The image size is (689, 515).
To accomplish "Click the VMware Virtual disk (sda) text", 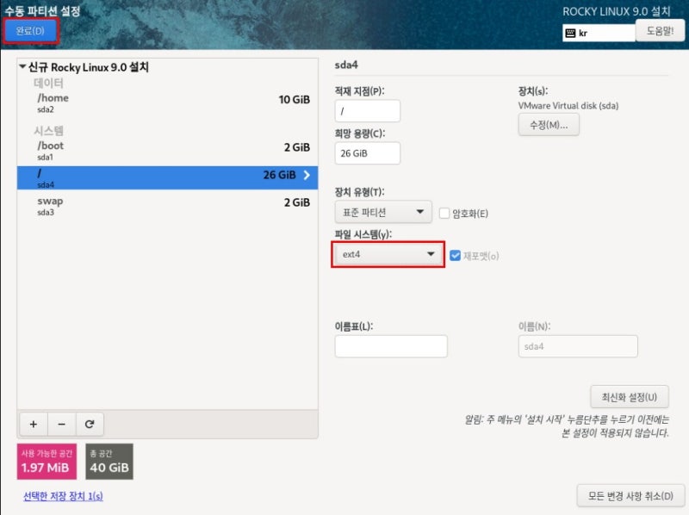I will (568, 105).
